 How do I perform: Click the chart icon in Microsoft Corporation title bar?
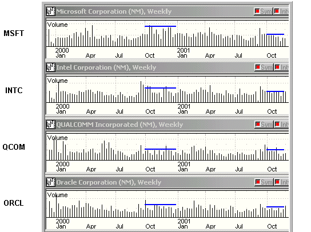(x=50, y=11)
